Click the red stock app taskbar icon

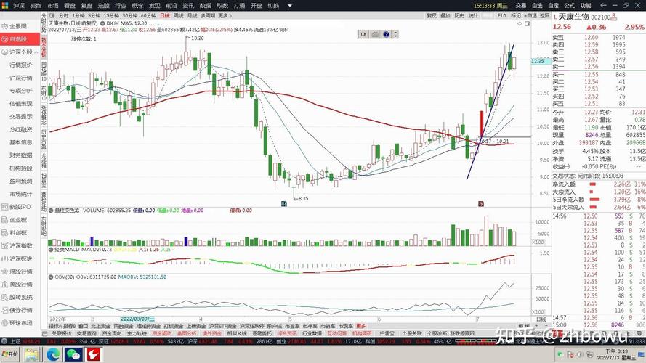click(x=93, y=355)
